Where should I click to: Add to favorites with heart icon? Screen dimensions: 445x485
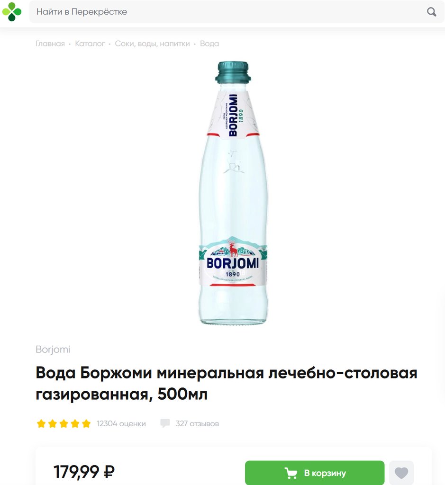[401, 473]
